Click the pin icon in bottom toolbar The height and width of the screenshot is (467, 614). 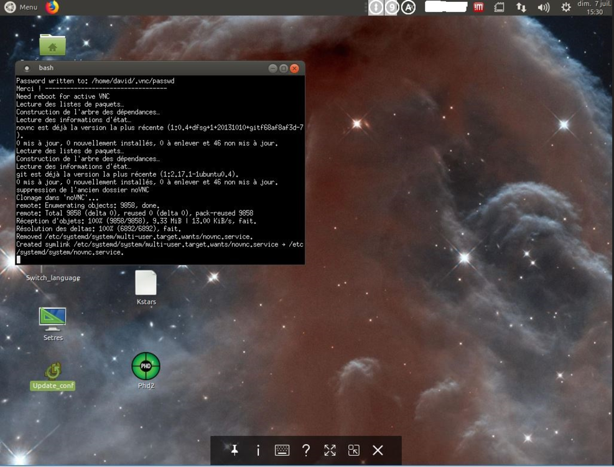(x=235, y=450)
